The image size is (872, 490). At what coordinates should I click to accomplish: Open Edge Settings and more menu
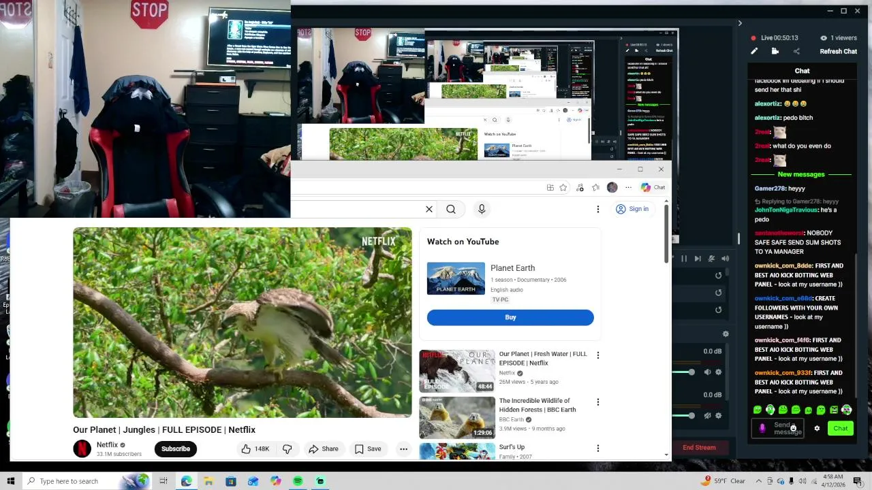[x=628, y=188]
